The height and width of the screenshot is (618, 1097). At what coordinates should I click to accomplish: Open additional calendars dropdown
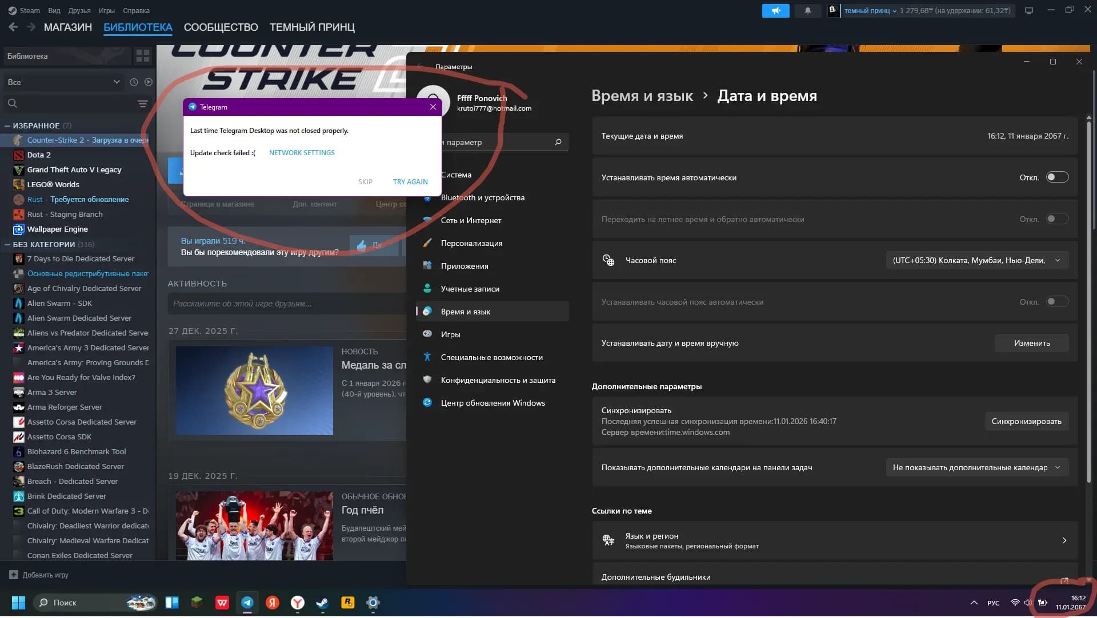[977, 467]
